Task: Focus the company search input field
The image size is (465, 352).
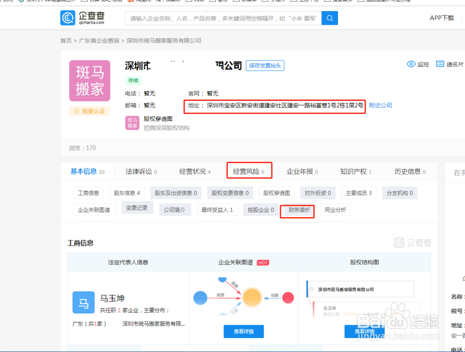Action: point(223,18)
